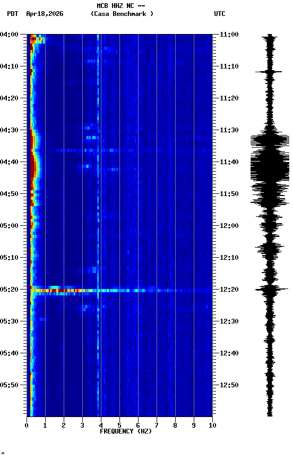Viewport: 293px width, 459px height.
Task: Click the 05:50 PDT time label
Action: [9, 385]
